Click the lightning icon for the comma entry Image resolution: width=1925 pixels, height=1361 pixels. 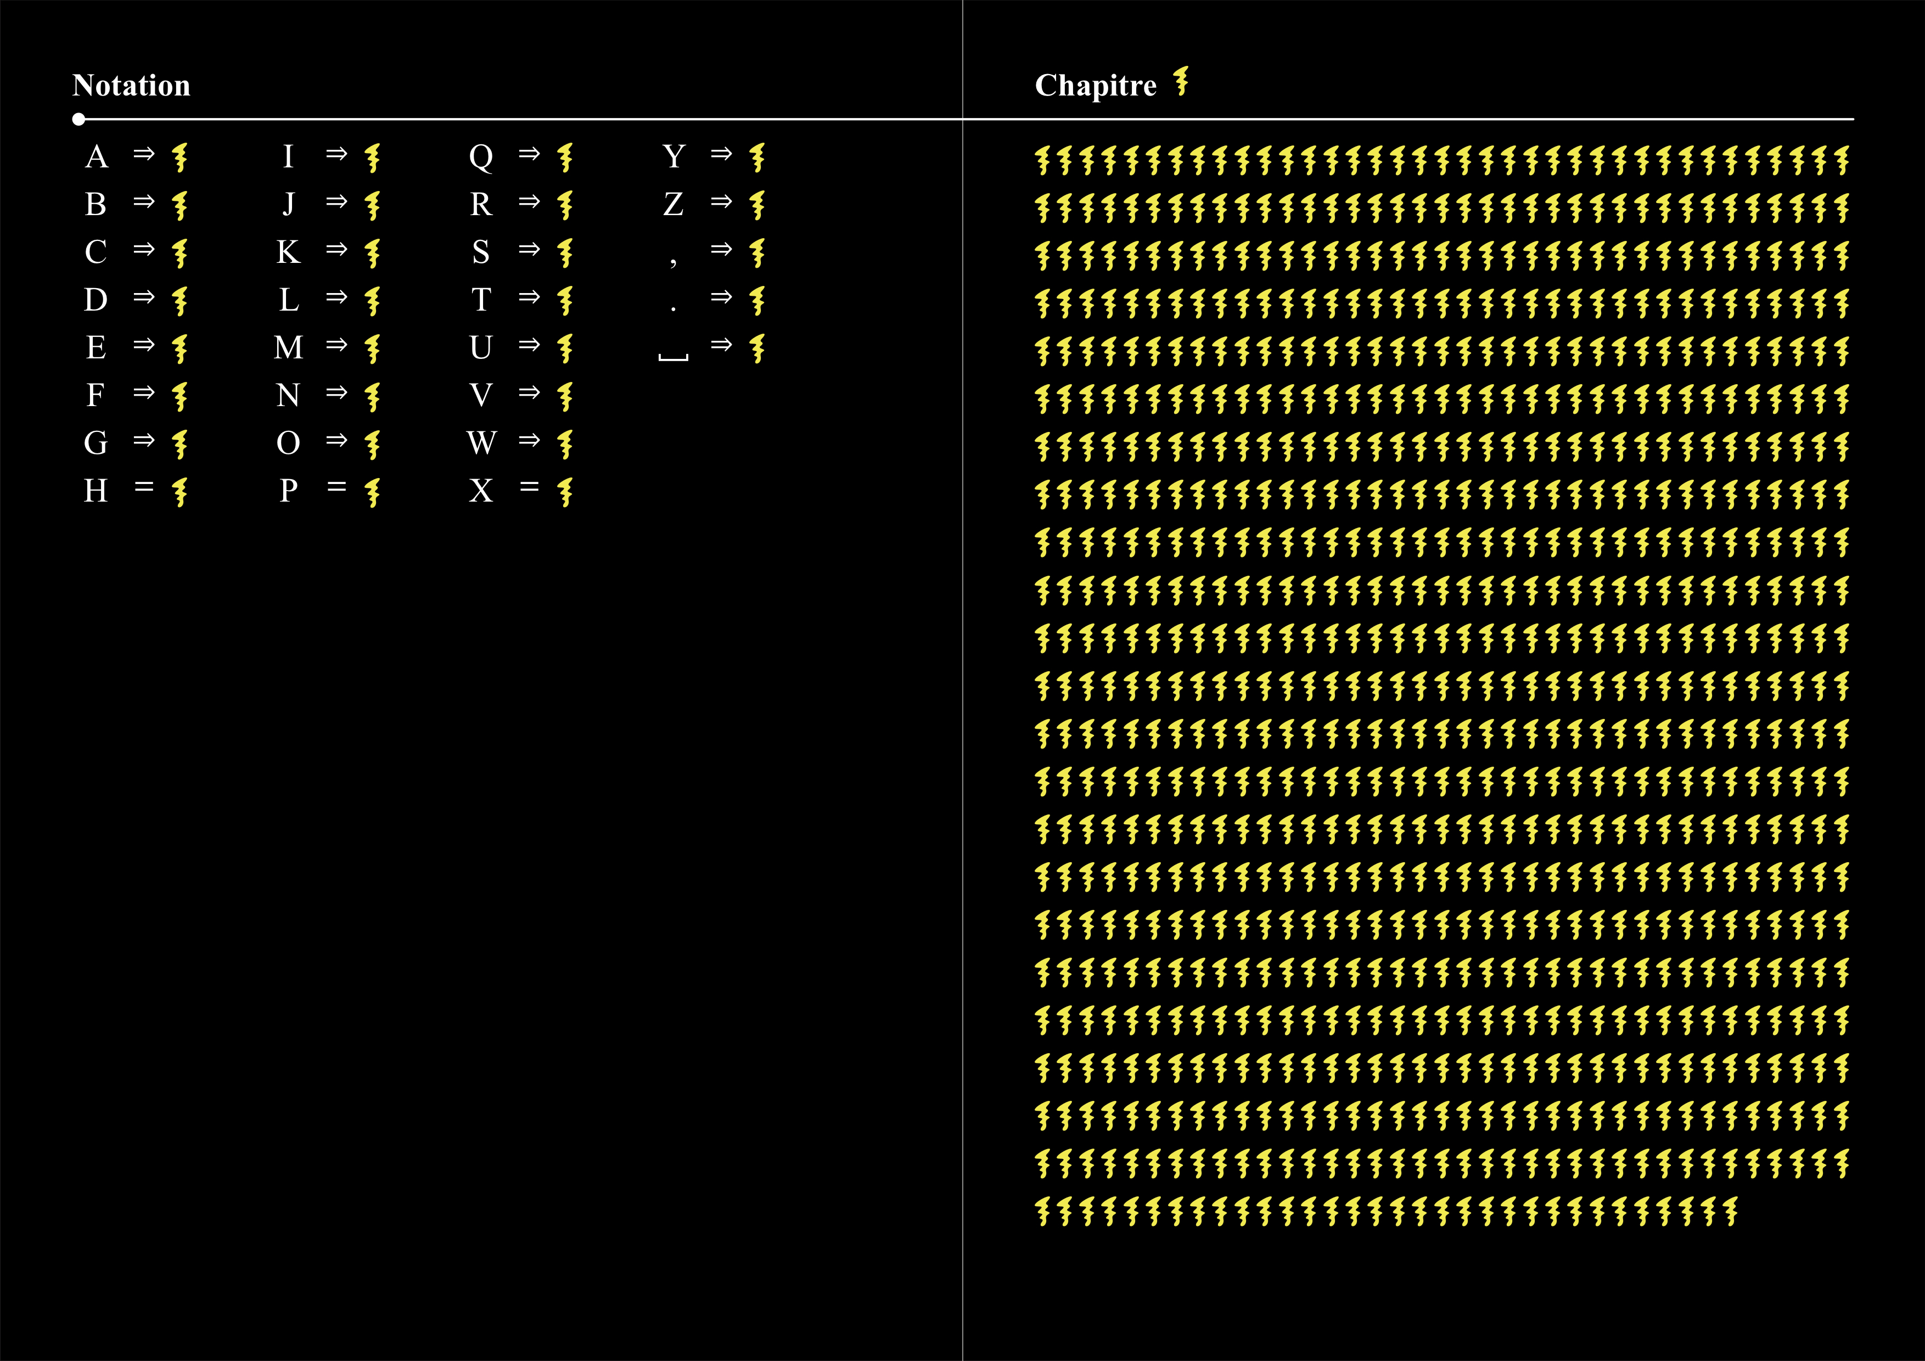[757, 252]
